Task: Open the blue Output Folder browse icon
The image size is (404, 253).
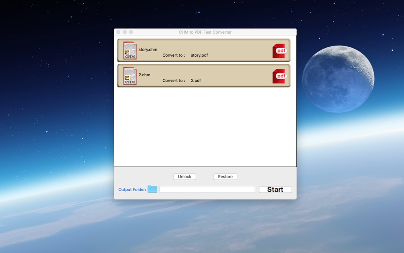Action: coord(152,189)
